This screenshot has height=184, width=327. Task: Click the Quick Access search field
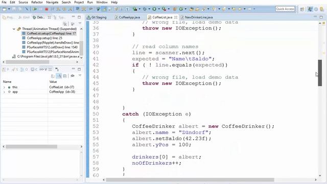(285, 9)
